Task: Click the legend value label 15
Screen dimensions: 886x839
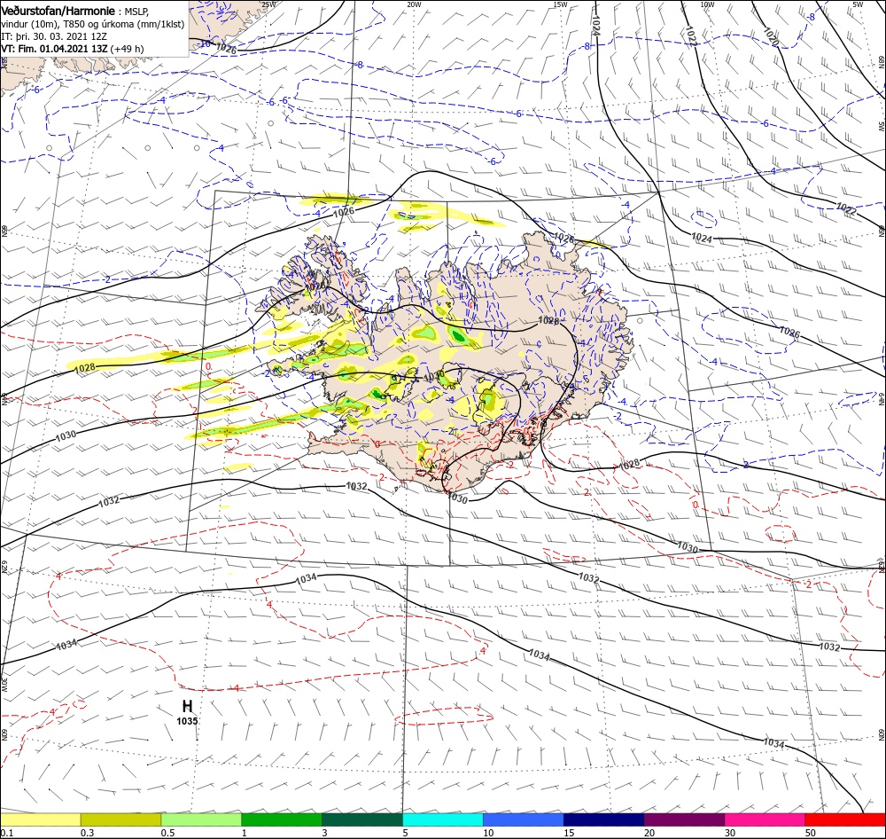Action: pyautogui.click(x=569, y=833)
